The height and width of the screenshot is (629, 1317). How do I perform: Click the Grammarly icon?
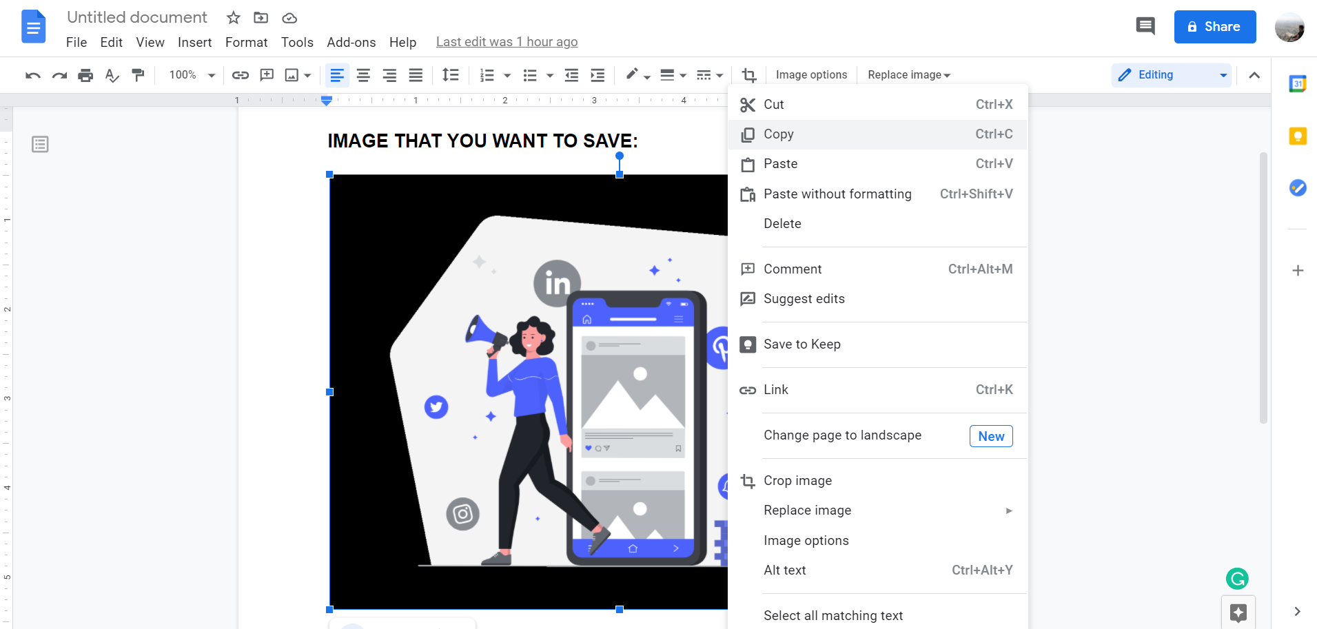click(x=1237, y=579)
